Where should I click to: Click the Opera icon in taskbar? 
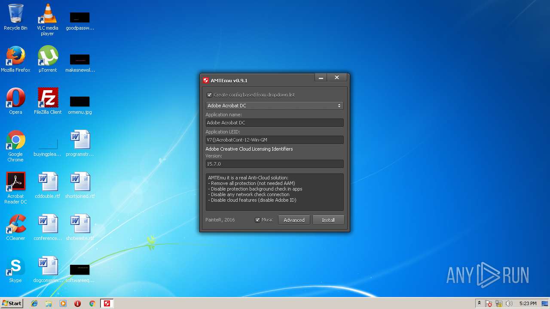tap(77, 303)
